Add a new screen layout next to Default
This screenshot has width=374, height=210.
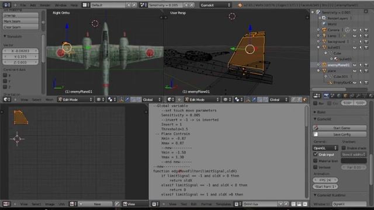click(x=129, y=5)
